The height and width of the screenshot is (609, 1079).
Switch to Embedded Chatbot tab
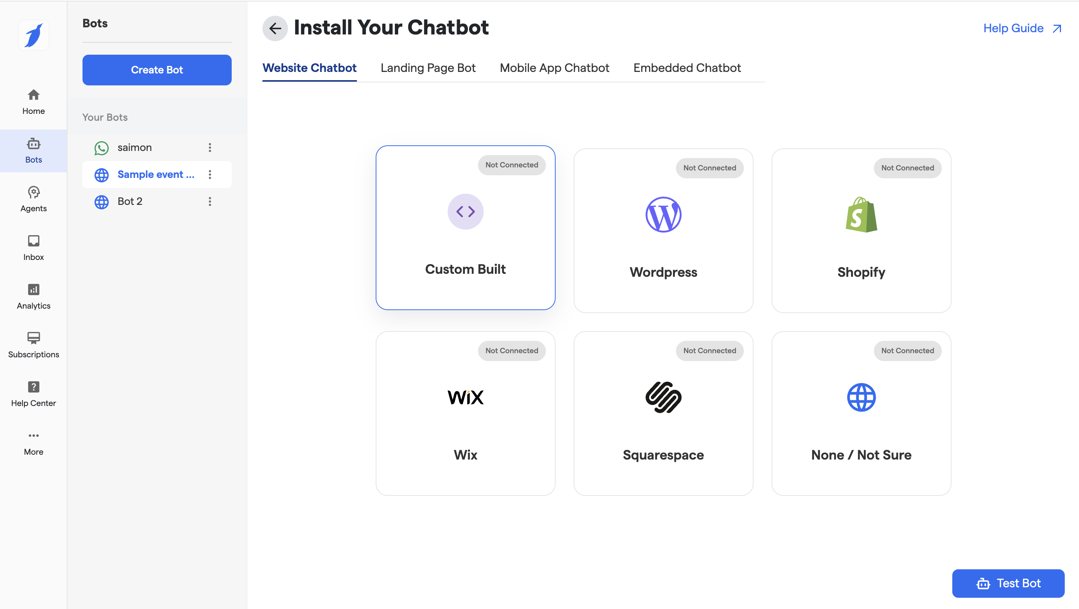click(686, 68)
